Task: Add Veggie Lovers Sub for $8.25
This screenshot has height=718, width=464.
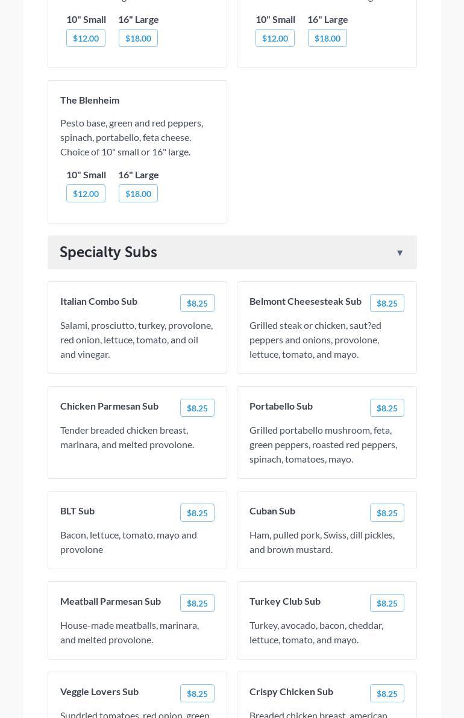Action: tap(197, 694)
